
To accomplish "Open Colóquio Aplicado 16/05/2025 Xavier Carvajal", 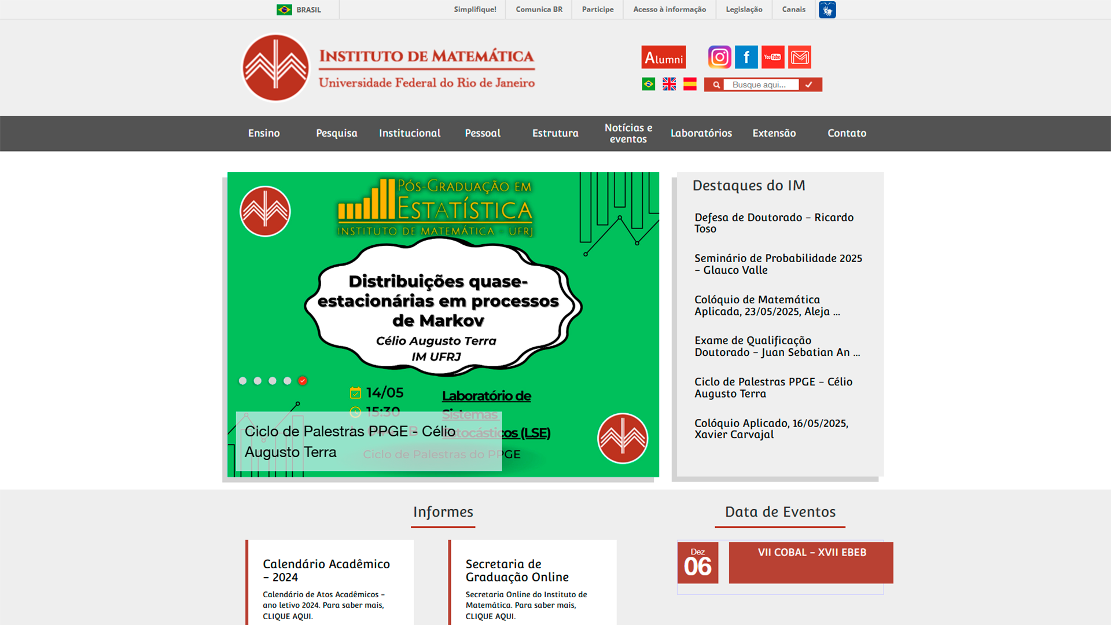I will [771, 429].
